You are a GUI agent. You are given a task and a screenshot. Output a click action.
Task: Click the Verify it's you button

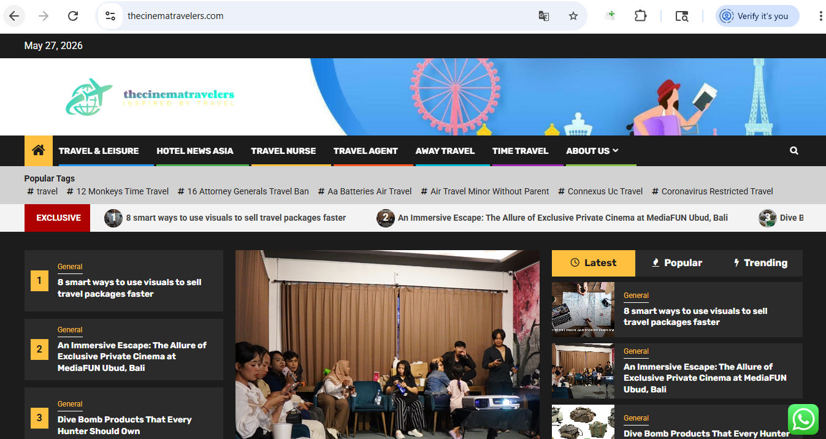click(x=757, y=16)
